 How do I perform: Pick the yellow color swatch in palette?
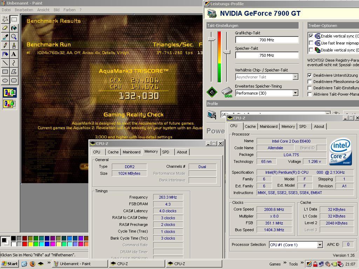(x=30, y=244)
